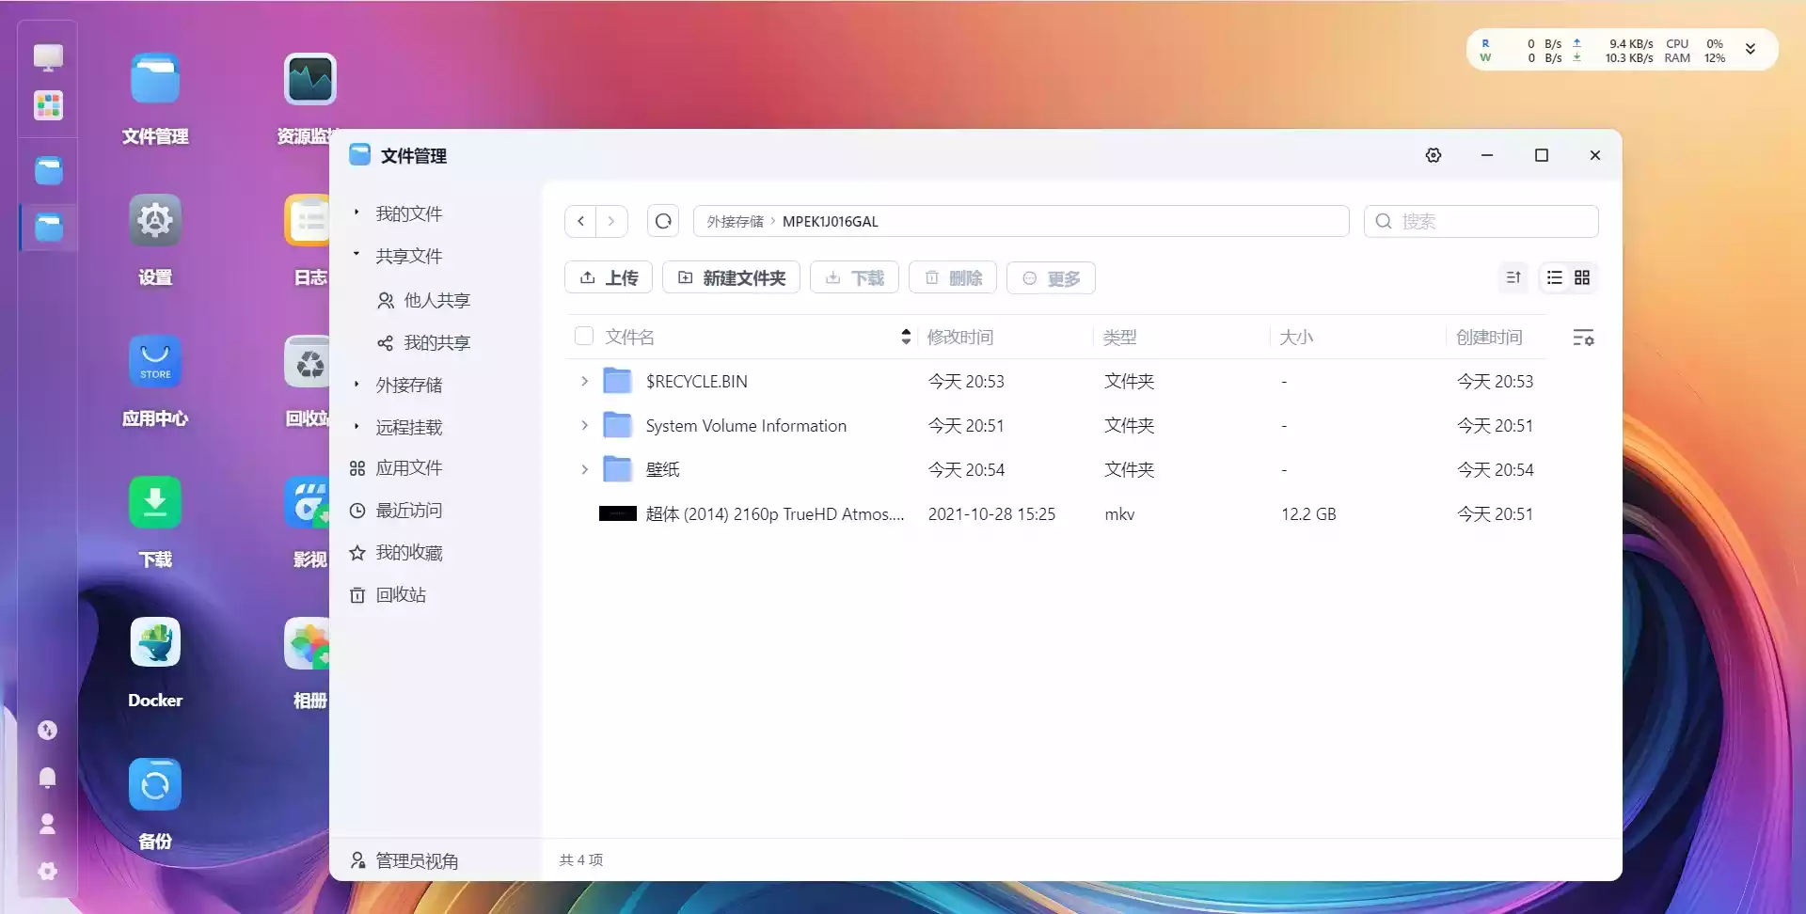1806x914 pixels.
Task: Sort by the 创建时间 column header
Action: coord(1489,337)
